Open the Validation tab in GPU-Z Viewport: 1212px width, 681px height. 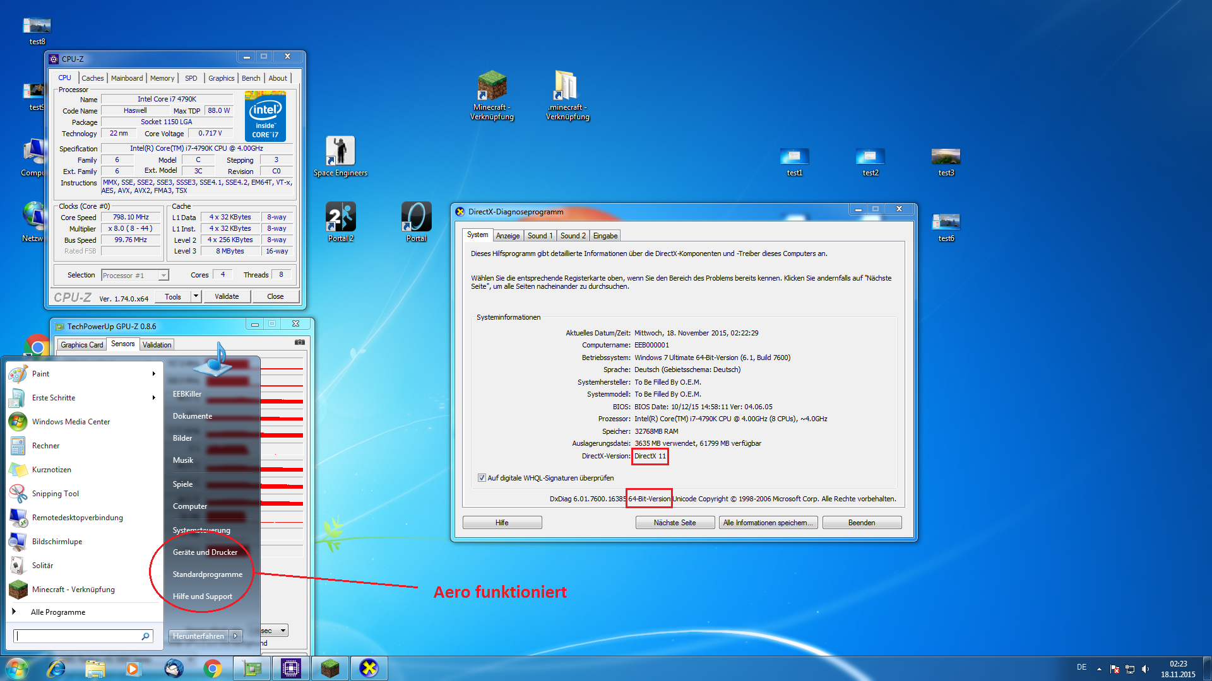pyautogui.click(x=157, y=345)
